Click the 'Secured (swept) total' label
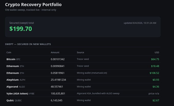This screenshot has height=106, width=174. [21, 23]
